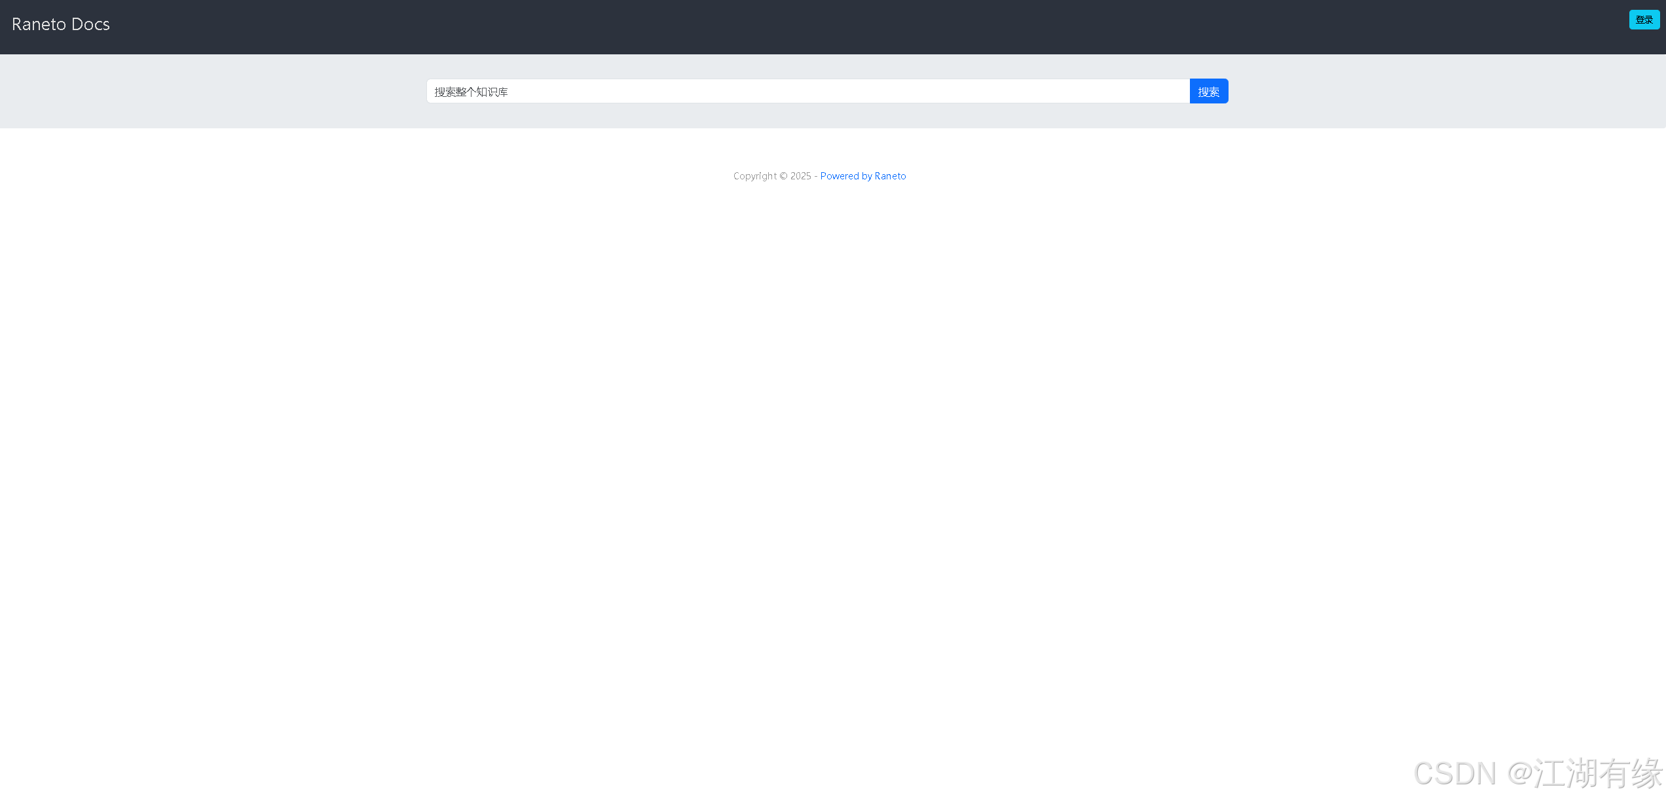Activate the search input placeholder text
The height and width of the screenshot is (800, 1666).
tap(472, 92)
